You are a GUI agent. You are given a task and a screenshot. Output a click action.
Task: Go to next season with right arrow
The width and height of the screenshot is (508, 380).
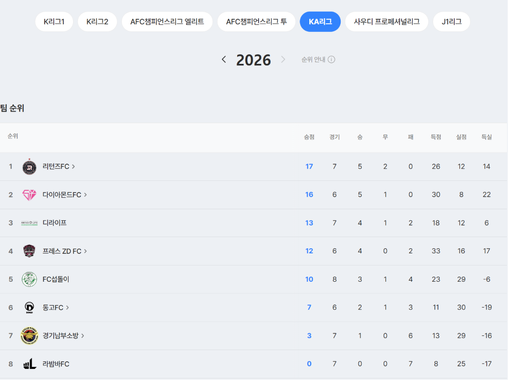pos(283,60)
